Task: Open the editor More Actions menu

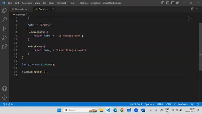Action: 198,9
